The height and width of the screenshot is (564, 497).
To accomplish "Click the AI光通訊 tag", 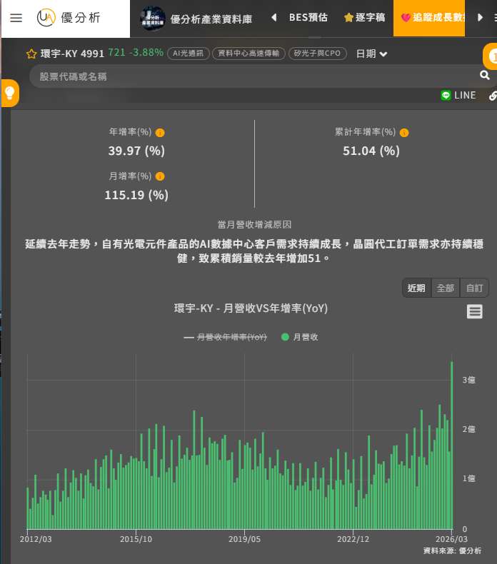I will tap(189, 54).
